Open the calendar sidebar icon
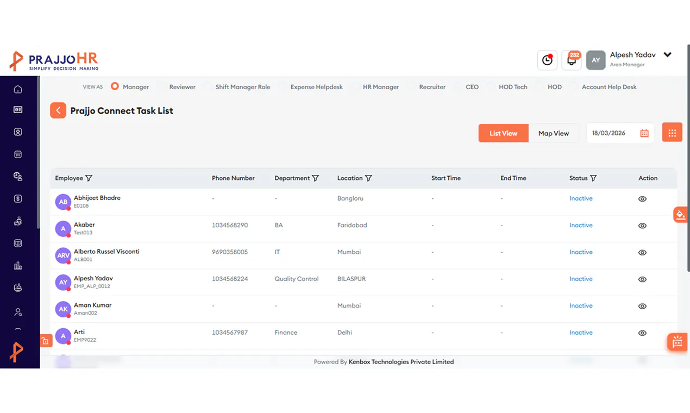The image size is (690, 413). coord(18,154)
